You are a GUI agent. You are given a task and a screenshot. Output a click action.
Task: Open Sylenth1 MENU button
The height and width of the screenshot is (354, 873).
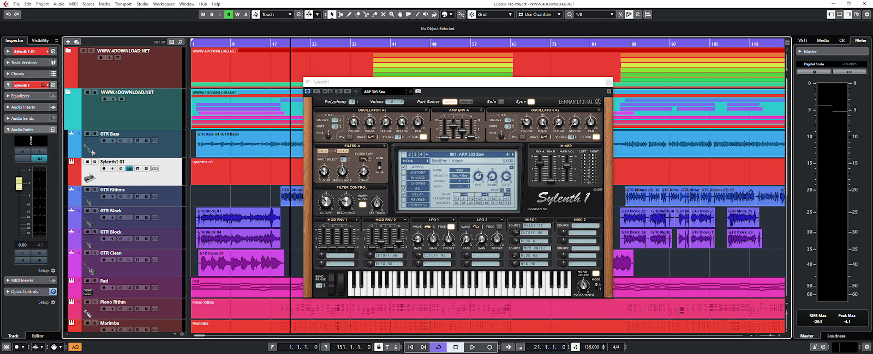(414, 161)
